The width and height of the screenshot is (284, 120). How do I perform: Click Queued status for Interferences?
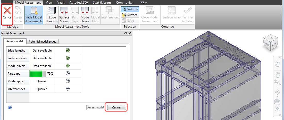pyautogui.click(x=42, y=89)
